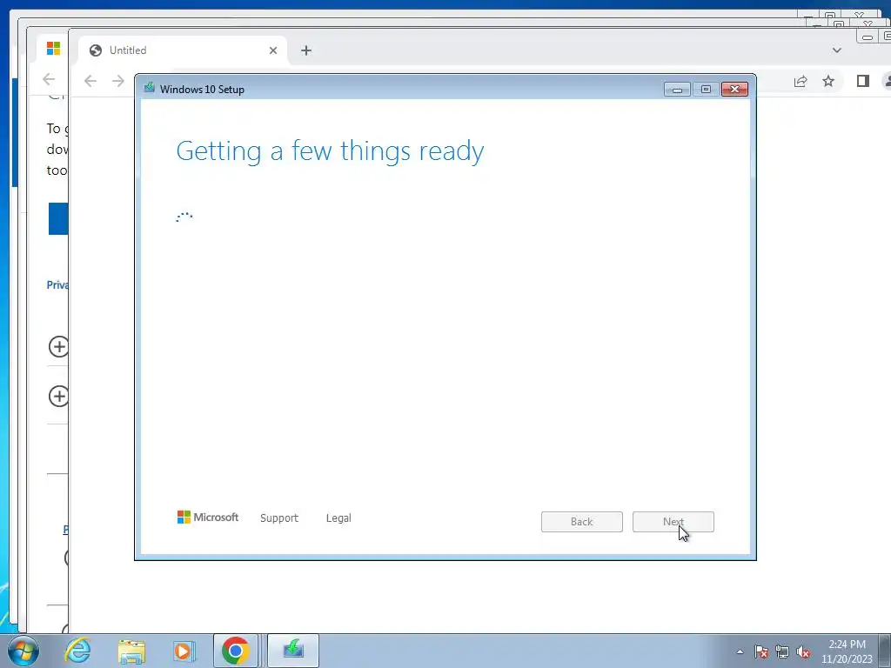This screenshot has width=891, height=668.
Task: Expand the first plus section on Microsoft page
Action: pos(58,346)
